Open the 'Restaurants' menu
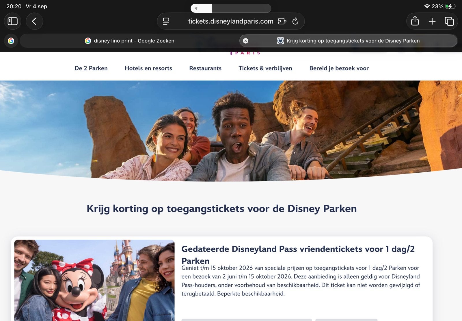This screenshot has width=462, height=321. pyautogui.click(x=205, y=68)
